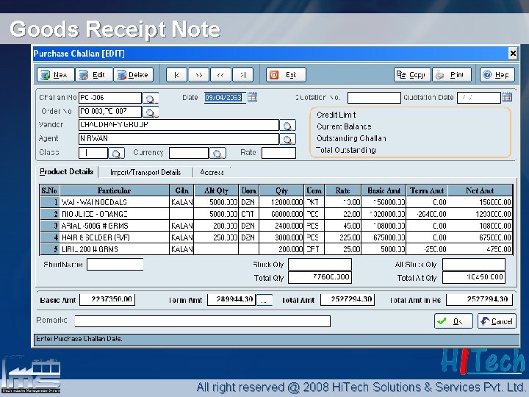This screenshot has width=529, height=397.
Task: Open Challan No search lookup icon
Action: point(151,99)
